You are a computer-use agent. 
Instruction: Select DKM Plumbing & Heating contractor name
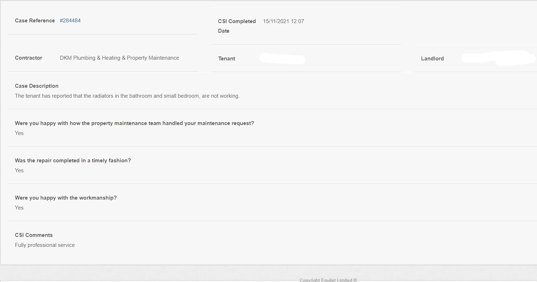tap(119, 58)
